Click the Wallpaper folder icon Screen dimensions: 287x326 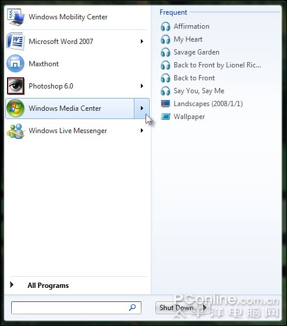[166, 117]
